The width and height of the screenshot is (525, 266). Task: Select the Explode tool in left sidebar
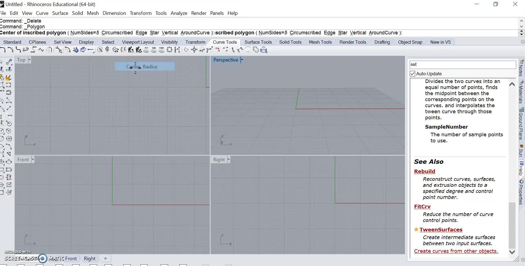8,77
